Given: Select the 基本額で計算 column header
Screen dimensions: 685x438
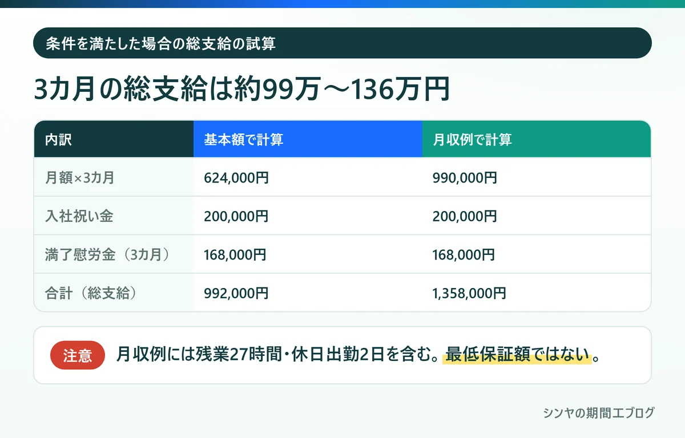Looking at the screenshot, I should (308, 139).
